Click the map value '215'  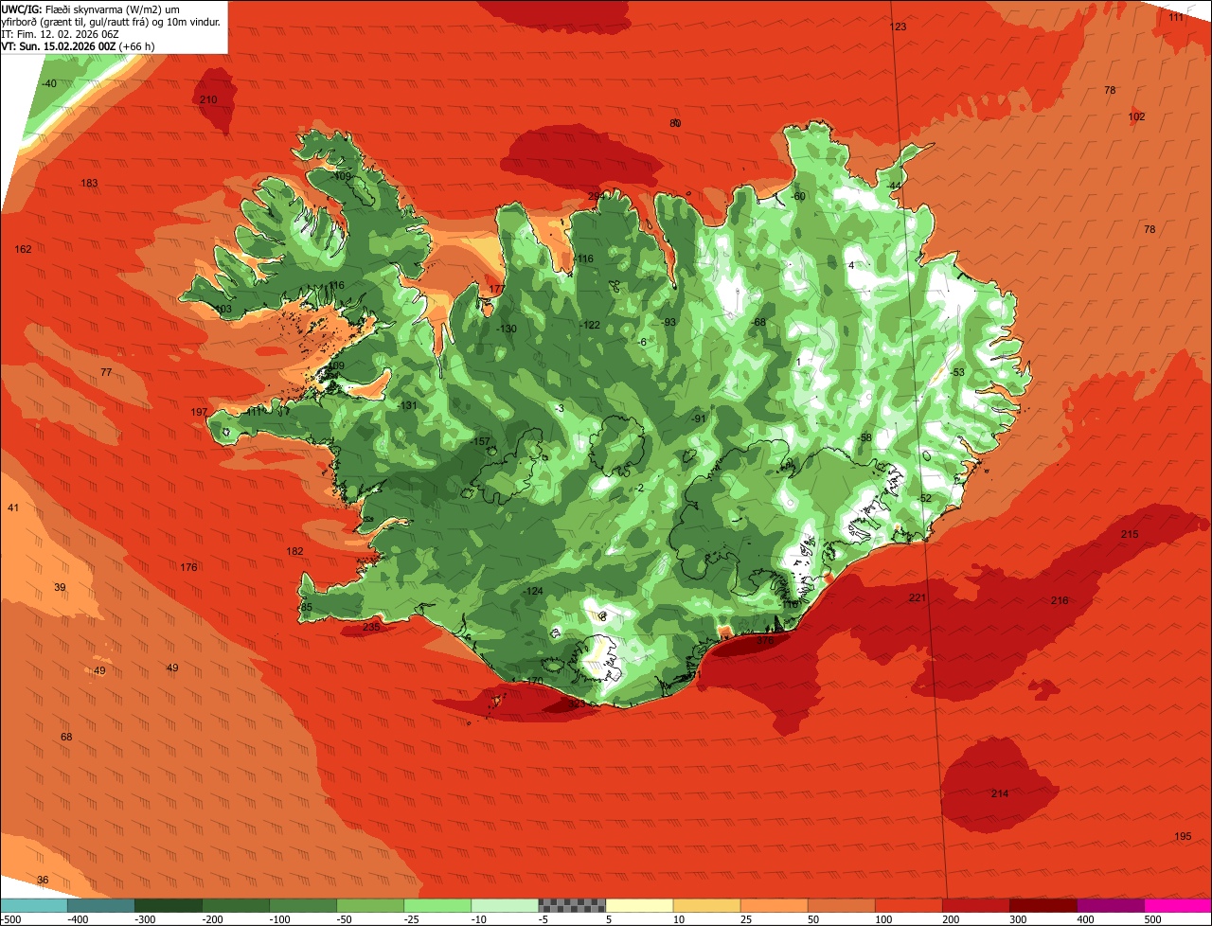(x=1130, y=535)
